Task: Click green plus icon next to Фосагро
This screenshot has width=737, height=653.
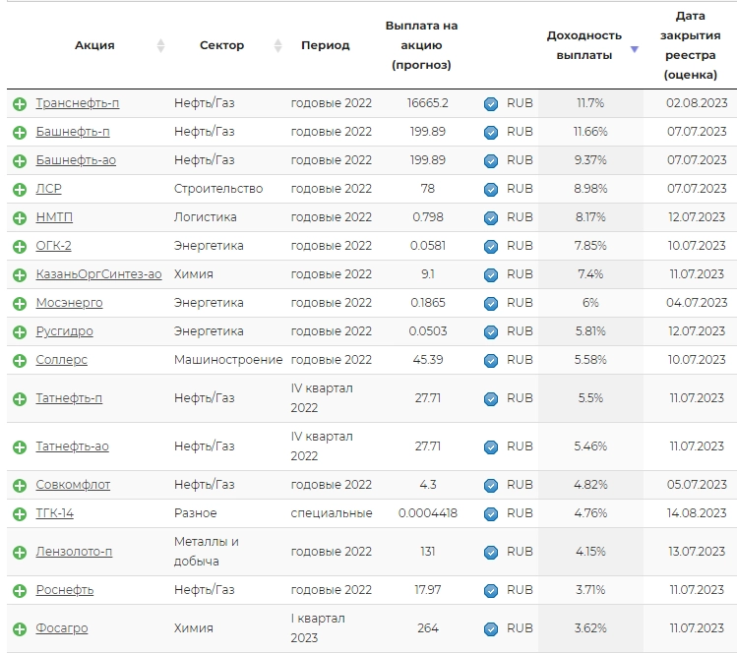Action: tap(19, 629)
